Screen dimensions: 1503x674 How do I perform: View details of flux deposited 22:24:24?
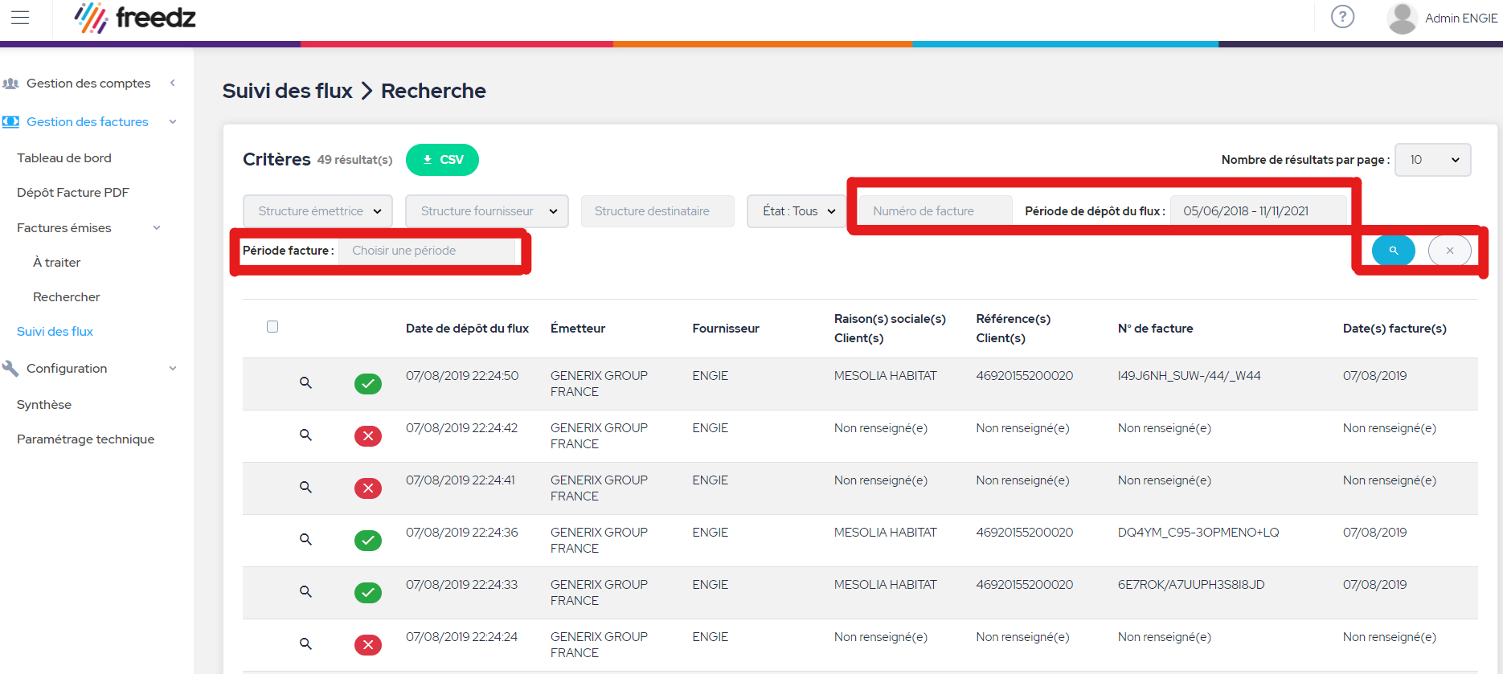click(305, 644)
